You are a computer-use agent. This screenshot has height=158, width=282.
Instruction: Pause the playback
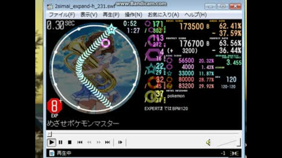[x=61, y=142]
